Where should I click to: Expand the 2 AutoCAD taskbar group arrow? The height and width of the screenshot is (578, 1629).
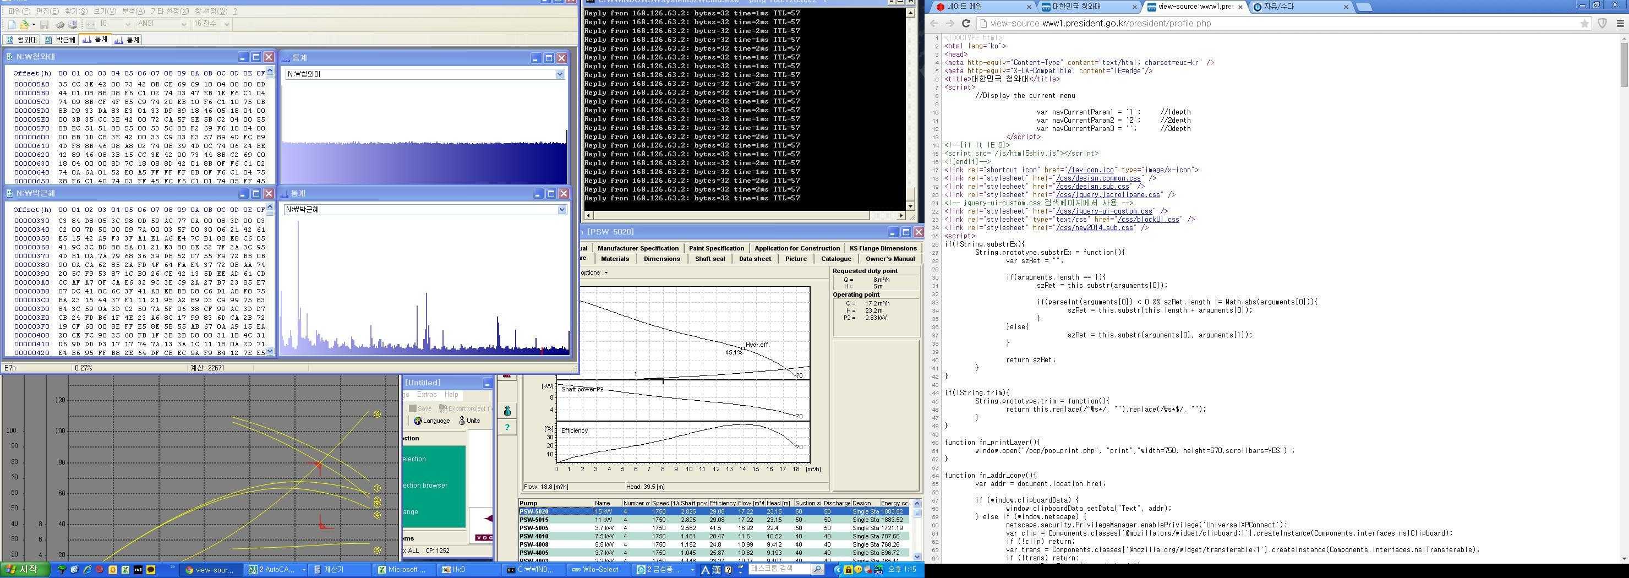point(304,570)
